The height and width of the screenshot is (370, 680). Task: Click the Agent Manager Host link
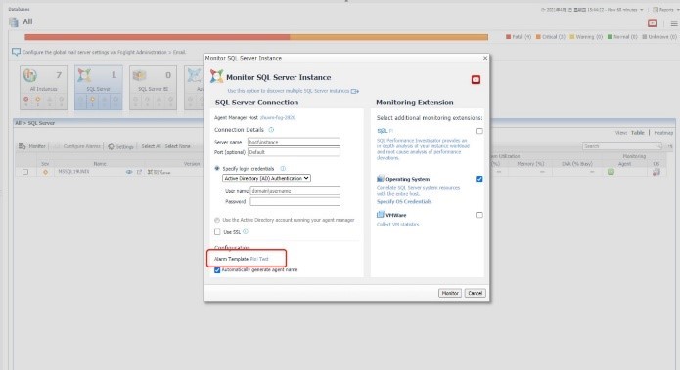pos(278,118)
